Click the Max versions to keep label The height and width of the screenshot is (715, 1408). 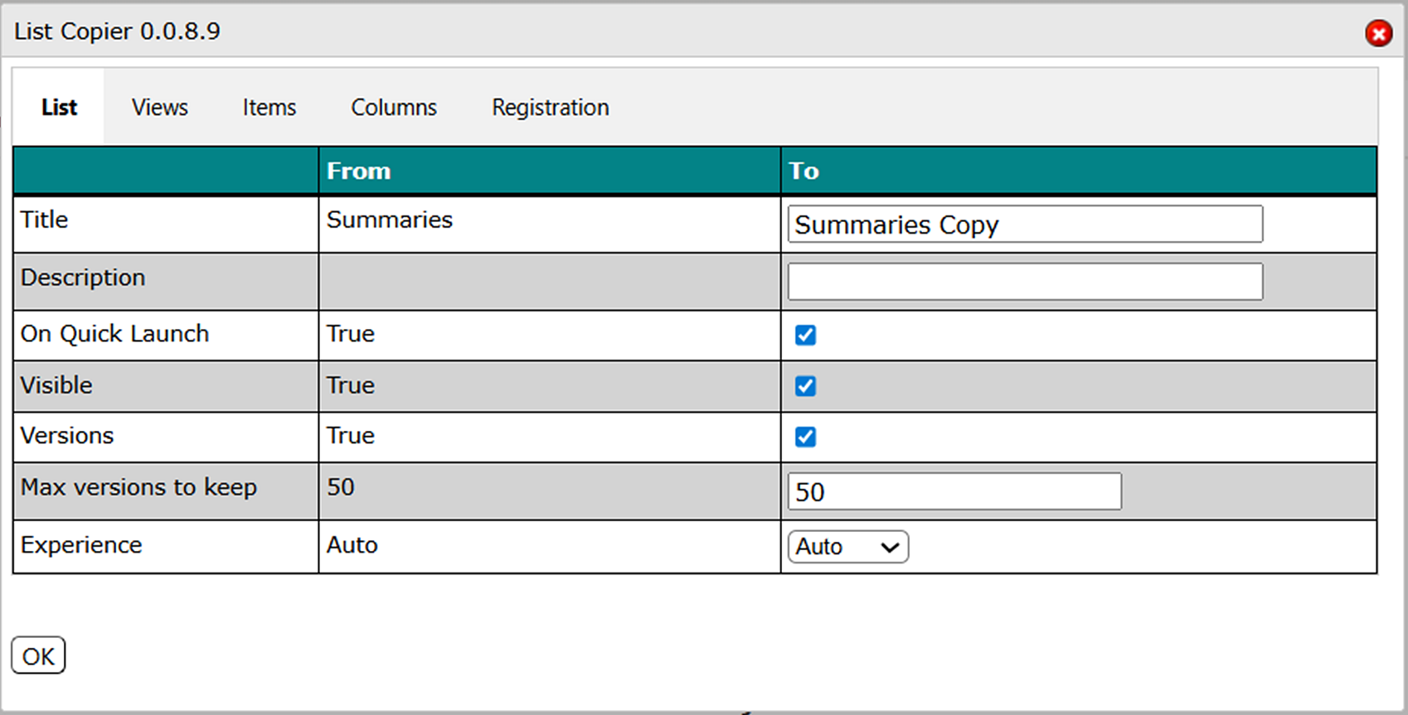coord(138,487)
